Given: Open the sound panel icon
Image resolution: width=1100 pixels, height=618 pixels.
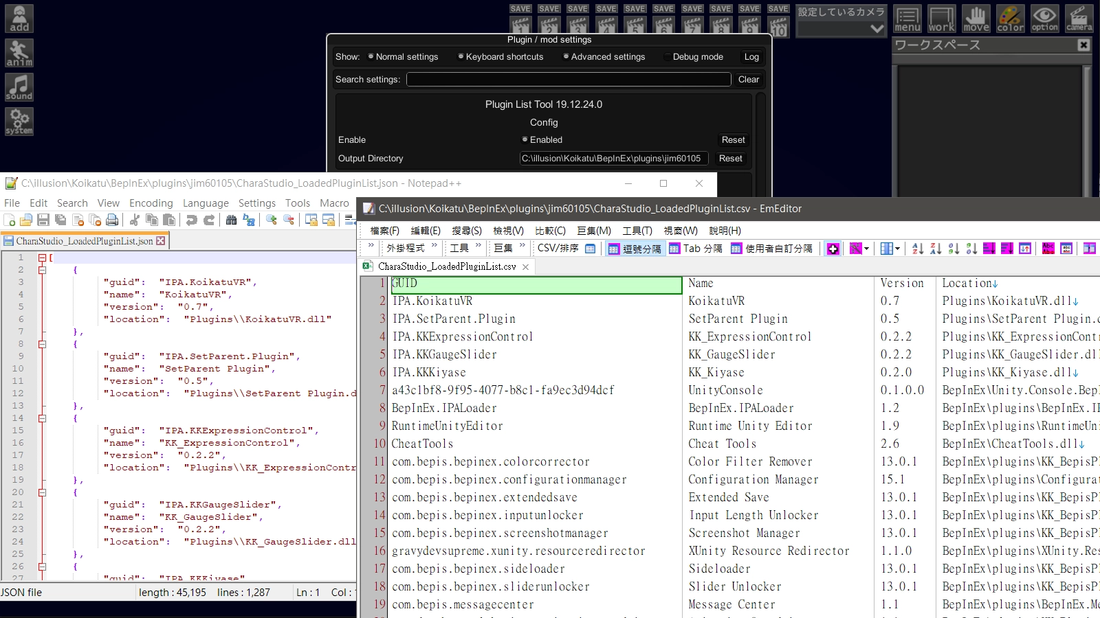Looking at the screenshot, I should click(x=19, y=87).
